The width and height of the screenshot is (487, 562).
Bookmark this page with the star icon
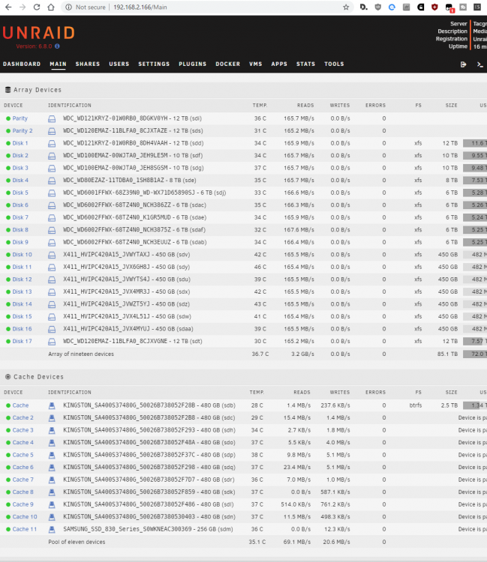[x=346, y=7]
